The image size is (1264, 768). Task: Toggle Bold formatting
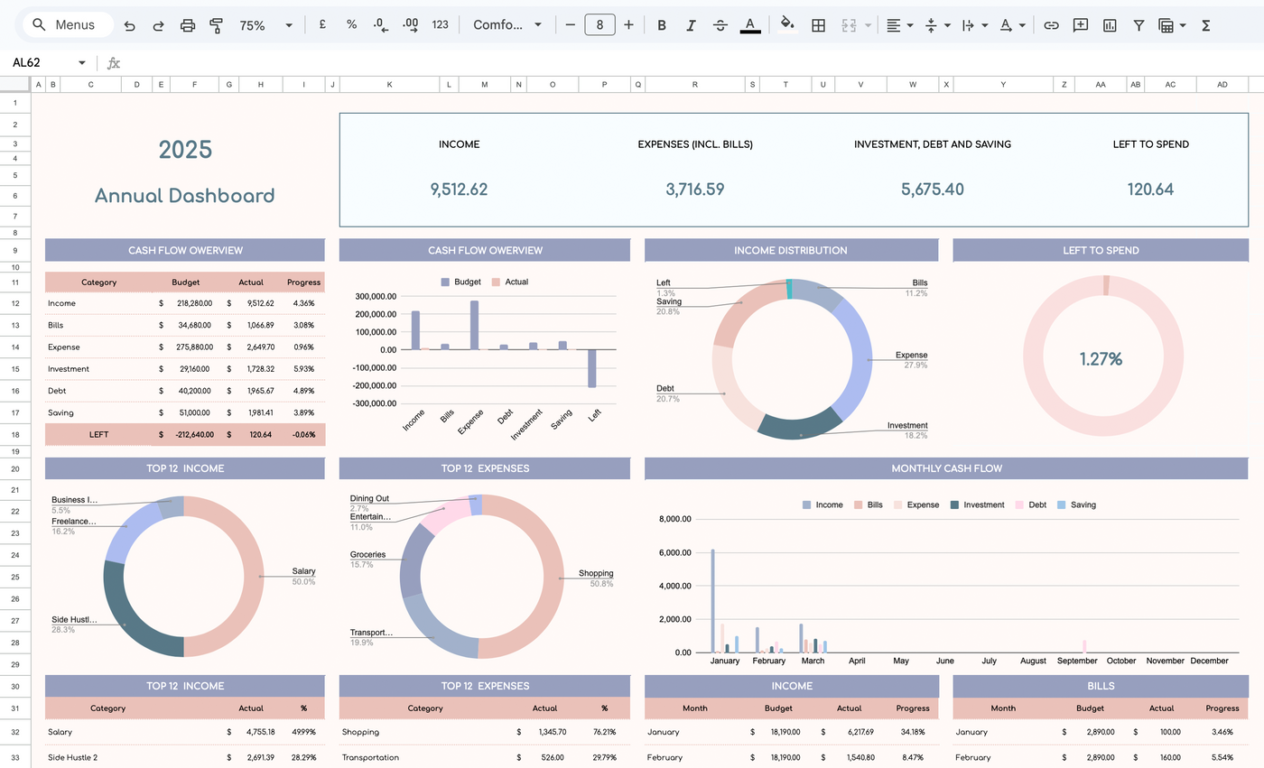(662, 25)
